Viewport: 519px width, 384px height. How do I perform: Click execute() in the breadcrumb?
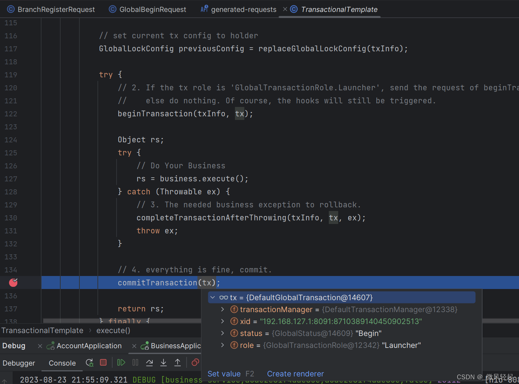[x=113, y=330]
